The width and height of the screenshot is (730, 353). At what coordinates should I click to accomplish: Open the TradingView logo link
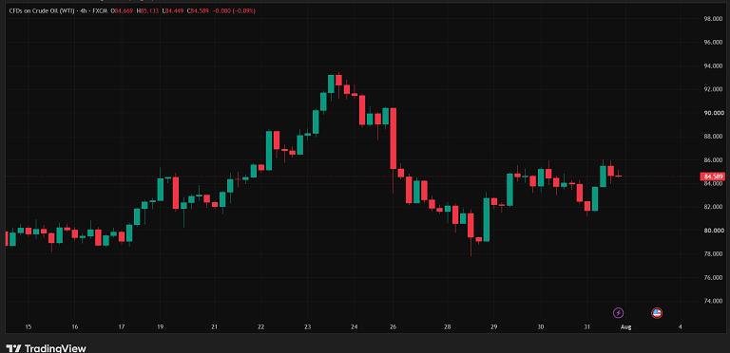point(47,348)
